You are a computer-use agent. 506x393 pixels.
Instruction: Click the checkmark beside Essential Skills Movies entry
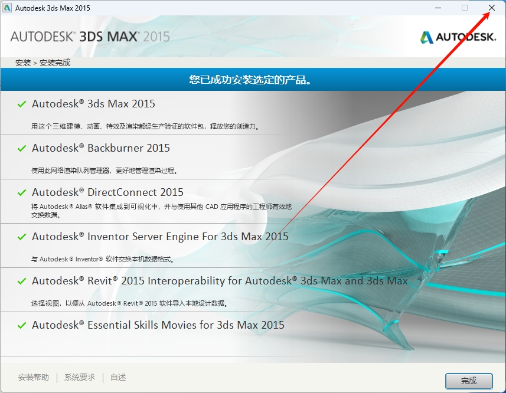[21, 325]
